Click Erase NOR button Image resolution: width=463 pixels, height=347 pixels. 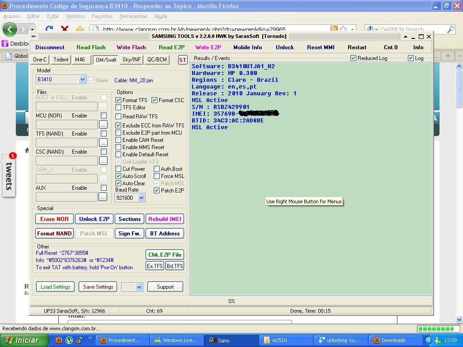coord(54,219)
